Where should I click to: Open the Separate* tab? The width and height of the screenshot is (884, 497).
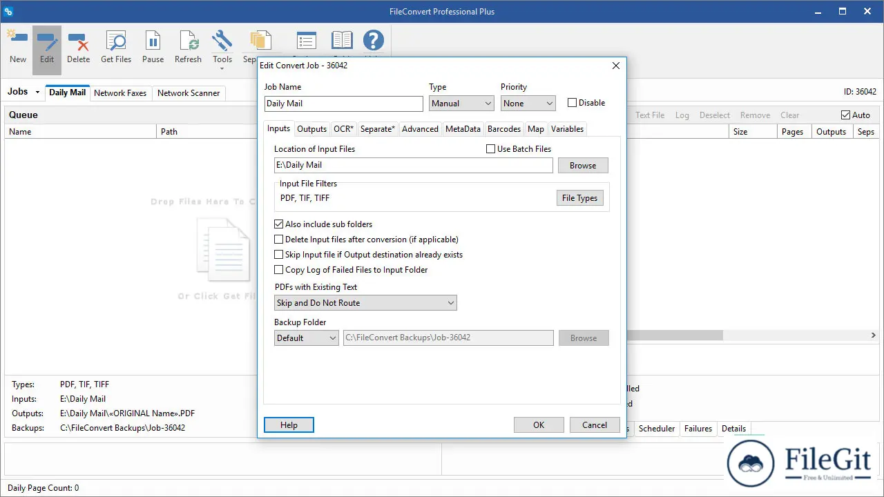point(378,129)
